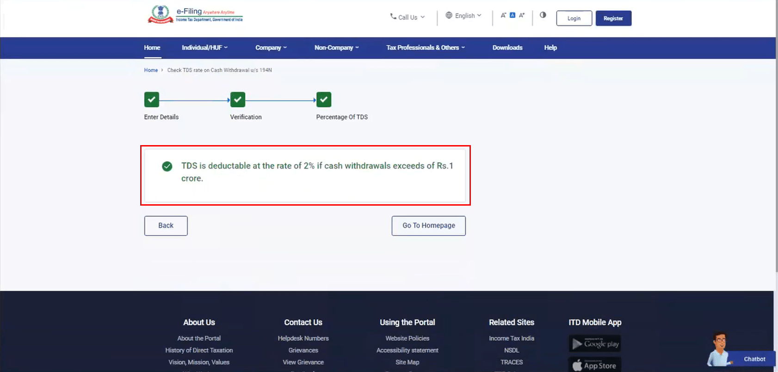778x372 pixels.
Task: Open the Google Play app badge
Action: pyautogui.click(x=595, y=344)
